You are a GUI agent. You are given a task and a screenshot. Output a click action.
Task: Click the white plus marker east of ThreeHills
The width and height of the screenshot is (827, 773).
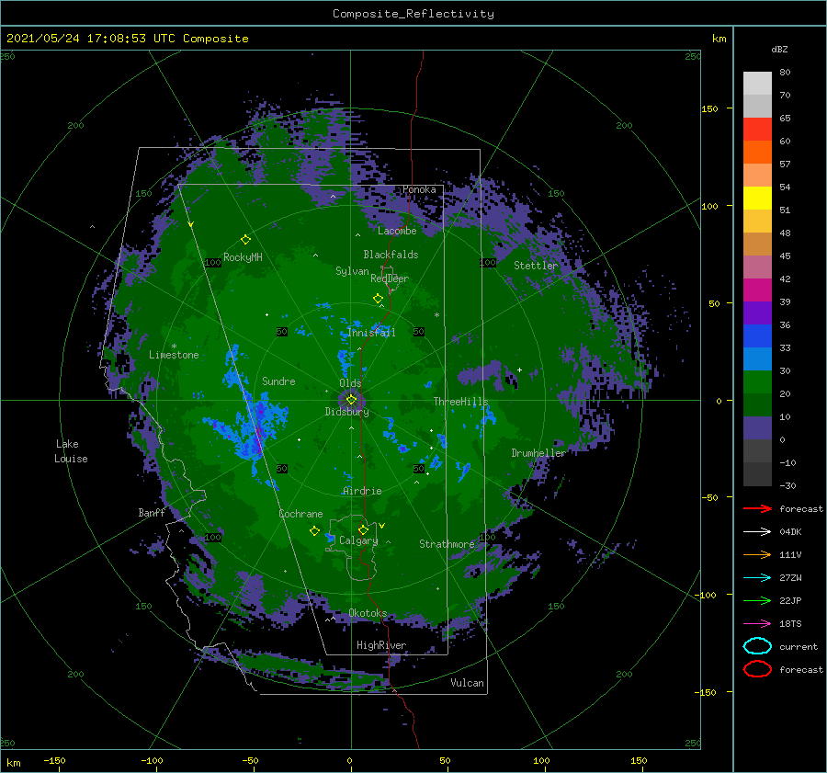coord(519,369)
